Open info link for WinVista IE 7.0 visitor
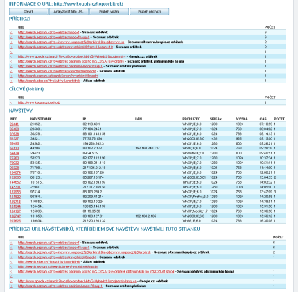 14,153
